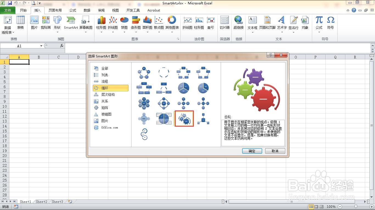375x210 pixels.
Task: Open the 数据透视表 PivotTable tool
Action: (8, 25)
